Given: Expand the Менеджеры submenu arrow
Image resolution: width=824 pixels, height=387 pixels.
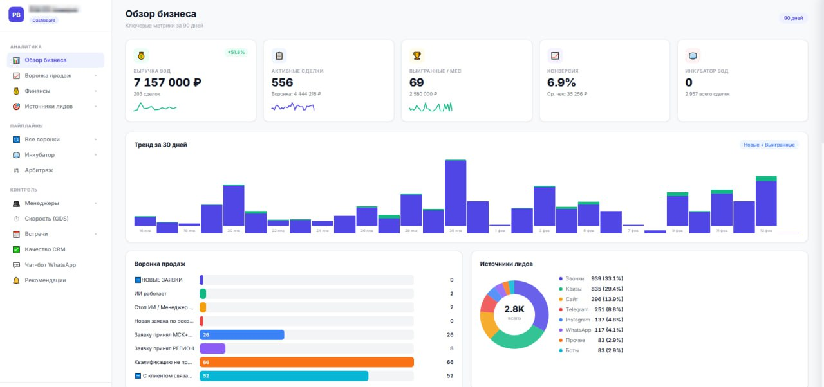Looking at the screenshot, I should (95, 203).
